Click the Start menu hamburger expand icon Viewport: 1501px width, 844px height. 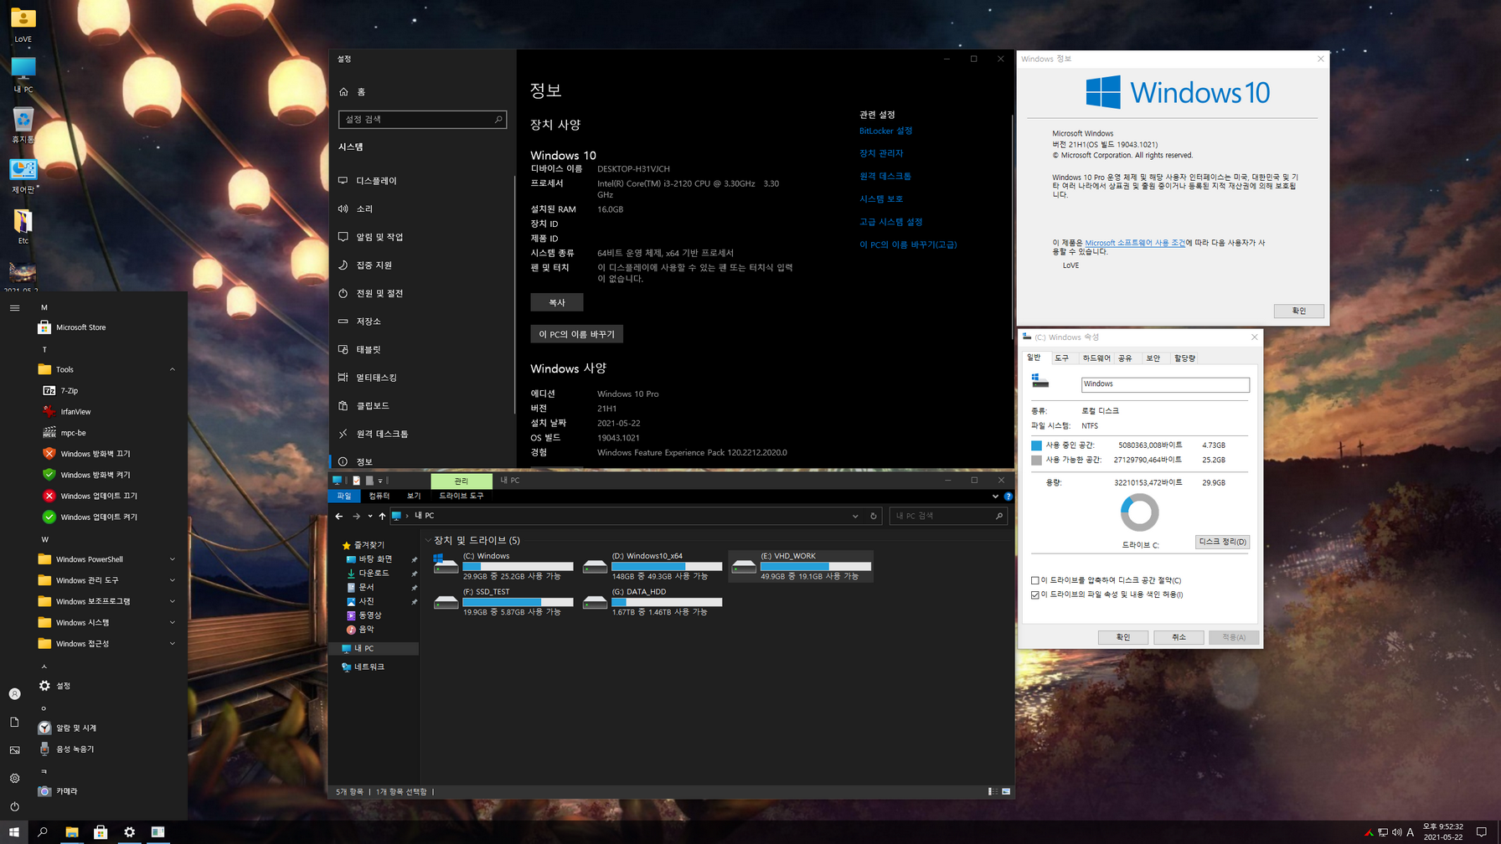(14, 308)
